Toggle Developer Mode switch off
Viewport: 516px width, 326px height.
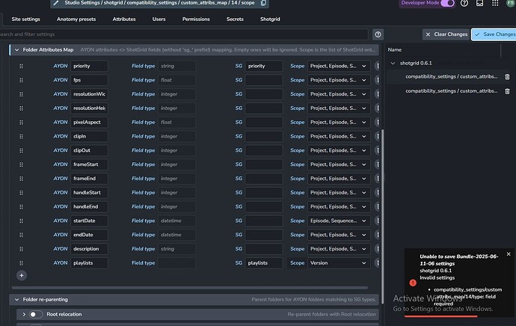447,3
